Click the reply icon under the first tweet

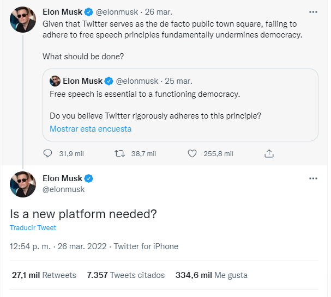[47, 154]
